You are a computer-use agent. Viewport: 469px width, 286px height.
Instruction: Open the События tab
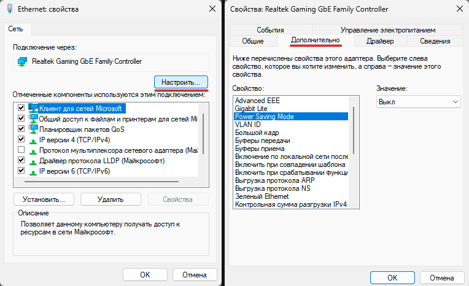point(271,30)
